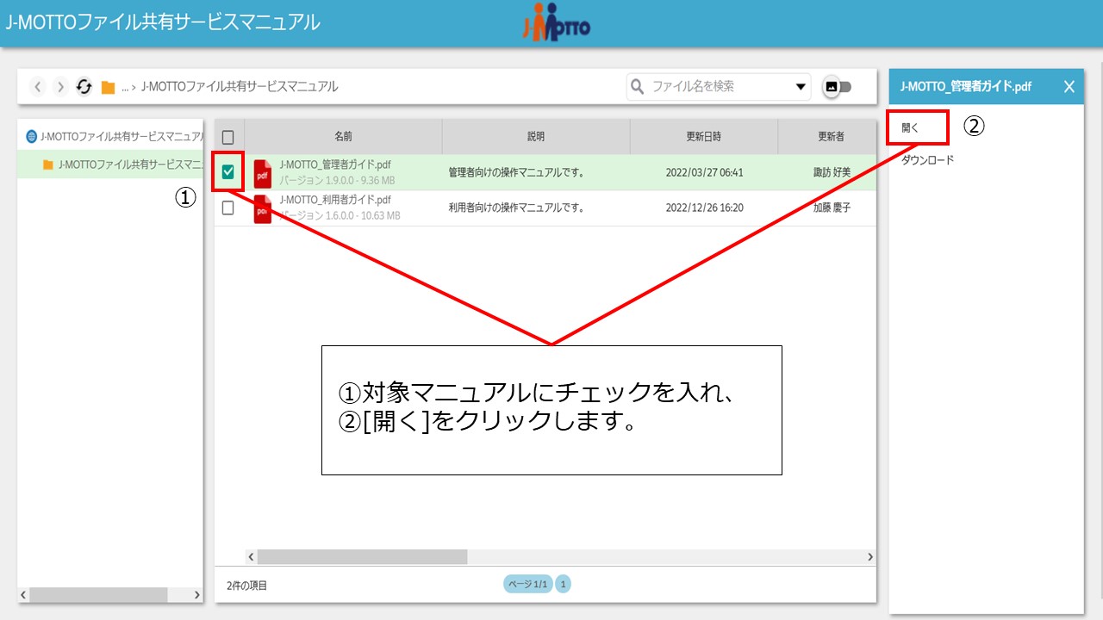This screenshot has width=1103, height=620.
Task: Click 開く in the side panel
Action: point(910,127)
